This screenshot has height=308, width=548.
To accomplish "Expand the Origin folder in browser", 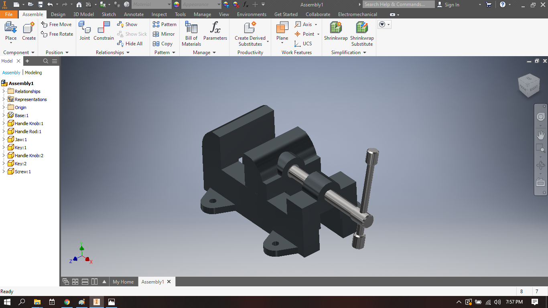I will [x=4, y=107].
